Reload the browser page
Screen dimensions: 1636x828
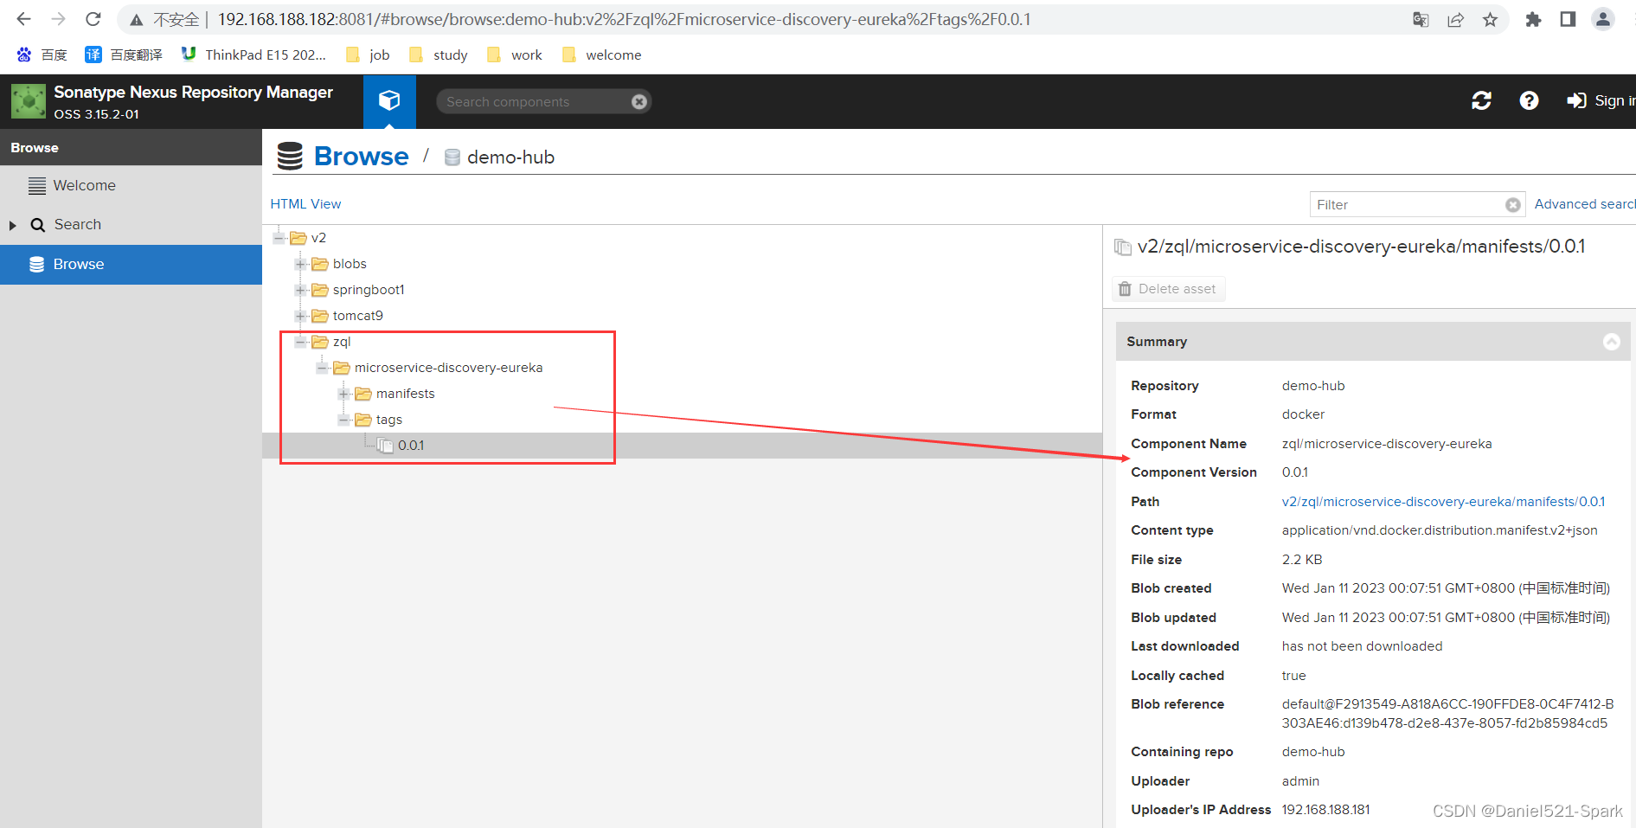[93, 19]
